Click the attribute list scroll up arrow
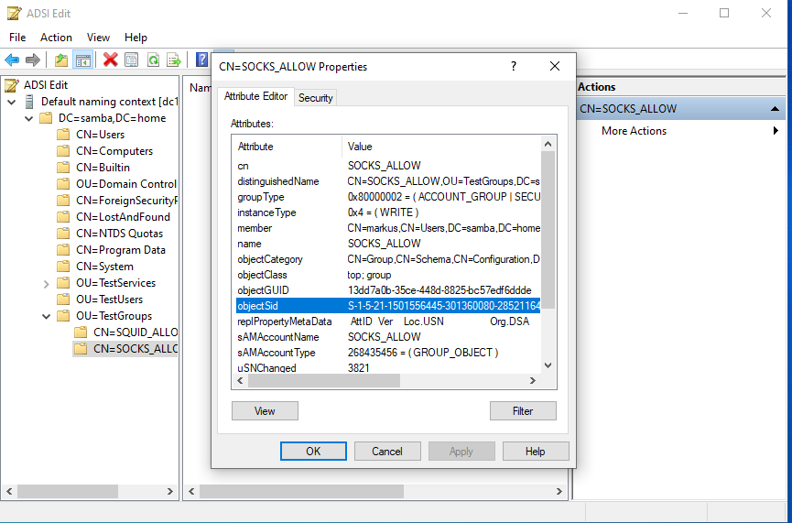Image resolution: width=792 pixels, height=523 pixels. pyautogui.click(x=548, y=145)
